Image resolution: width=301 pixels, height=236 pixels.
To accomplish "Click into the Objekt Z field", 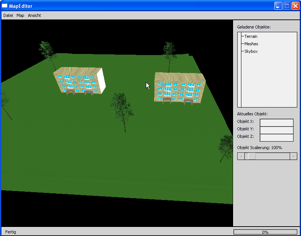I will (x=276, y=137).
